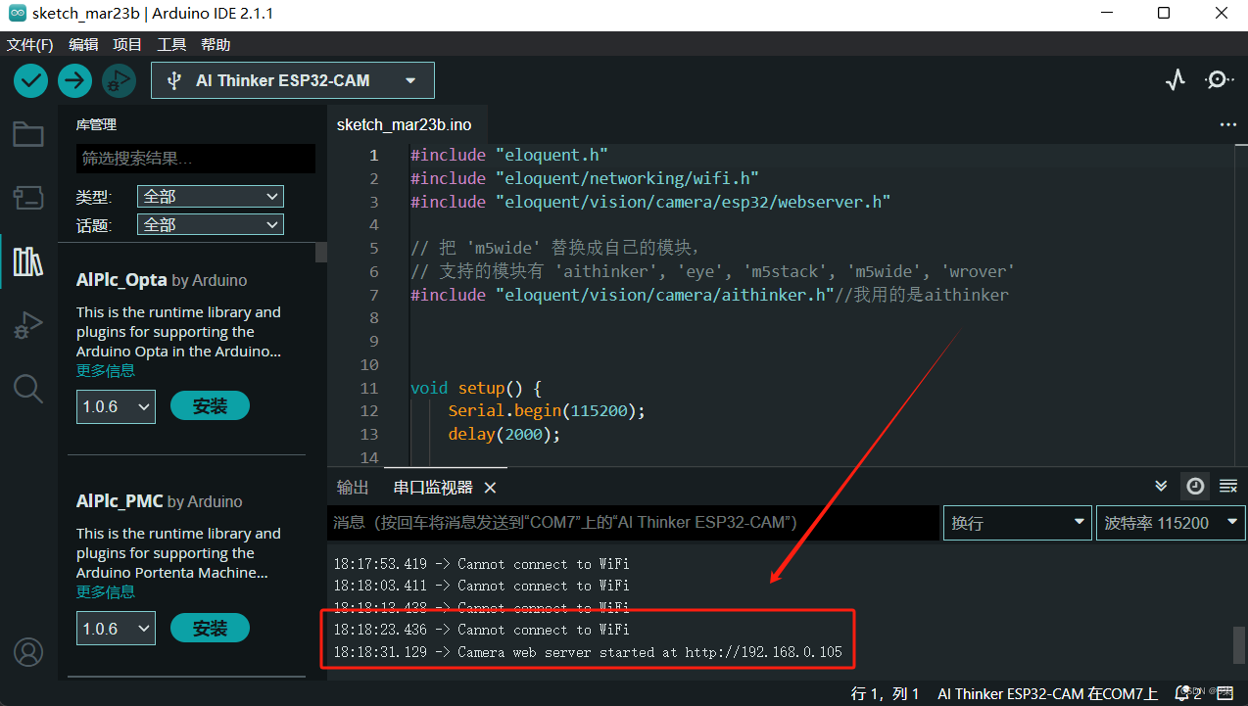Viewport: 1248px width, 706px height.
Task: Select the sketch_mar23b.ino editor tab
Action: pos(404,125)
